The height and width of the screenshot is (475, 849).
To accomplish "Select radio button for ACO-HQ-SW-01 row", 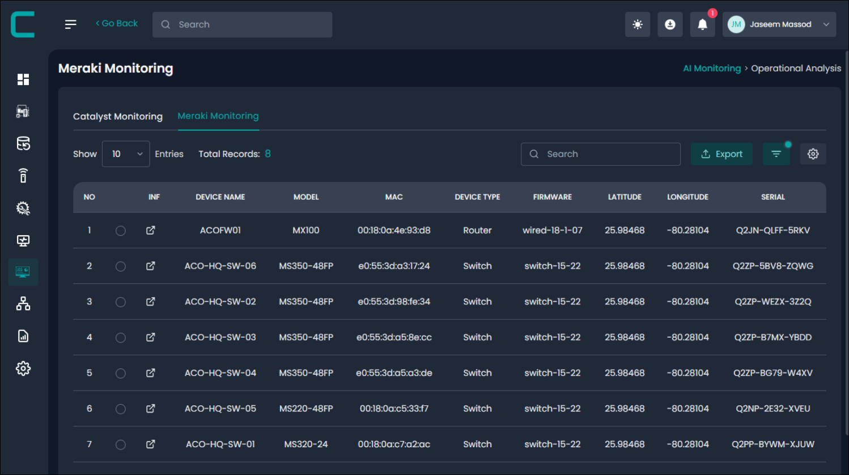I will click(x=121, y=445).
